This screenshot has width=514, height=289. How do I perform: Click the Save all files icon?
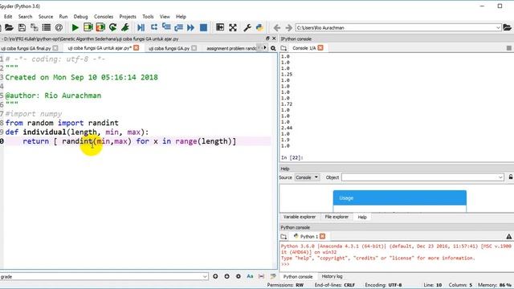34,27
